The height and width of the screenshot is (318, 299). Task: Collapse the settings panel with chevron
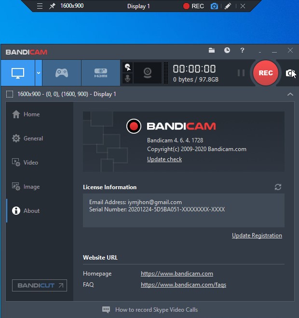[290, 94]
